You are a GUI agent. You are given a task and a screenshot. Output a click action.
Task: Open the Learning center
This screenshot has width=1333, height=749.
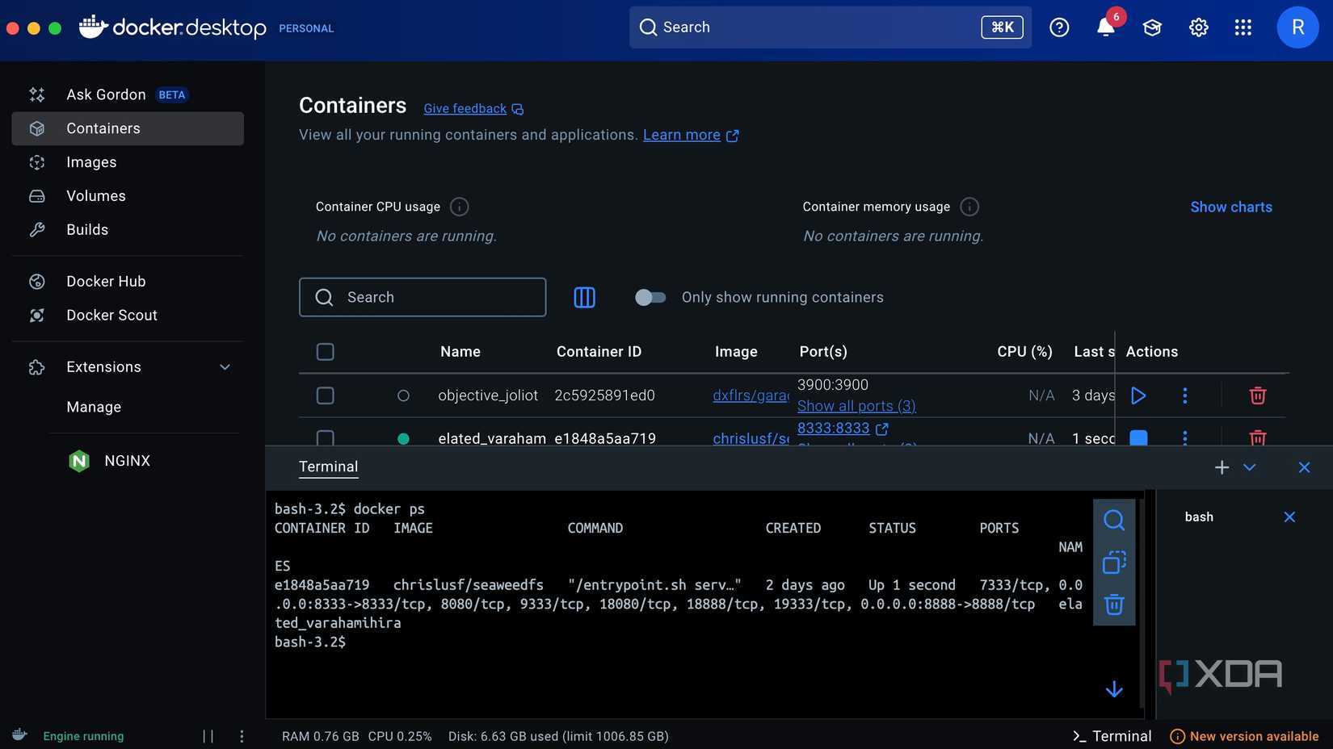click(1151, 27)
